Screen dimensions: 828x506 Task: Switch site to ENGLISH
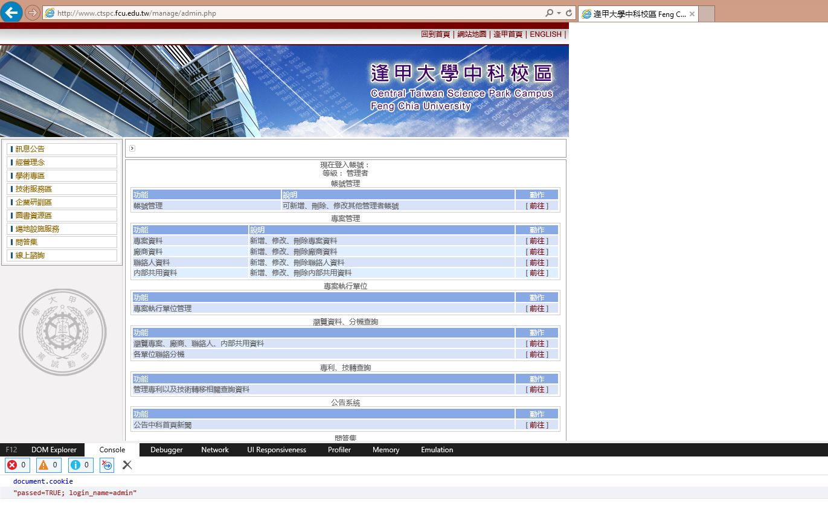pyautogui.click(x=545, y=34)
